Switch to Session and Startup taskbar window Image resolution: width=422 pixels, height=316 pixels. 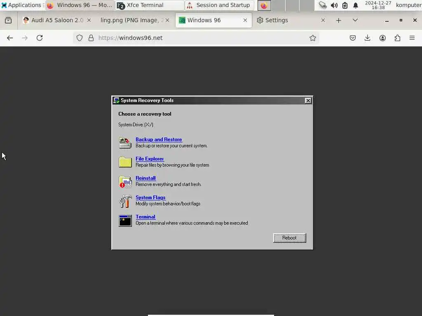click(219, 5)
